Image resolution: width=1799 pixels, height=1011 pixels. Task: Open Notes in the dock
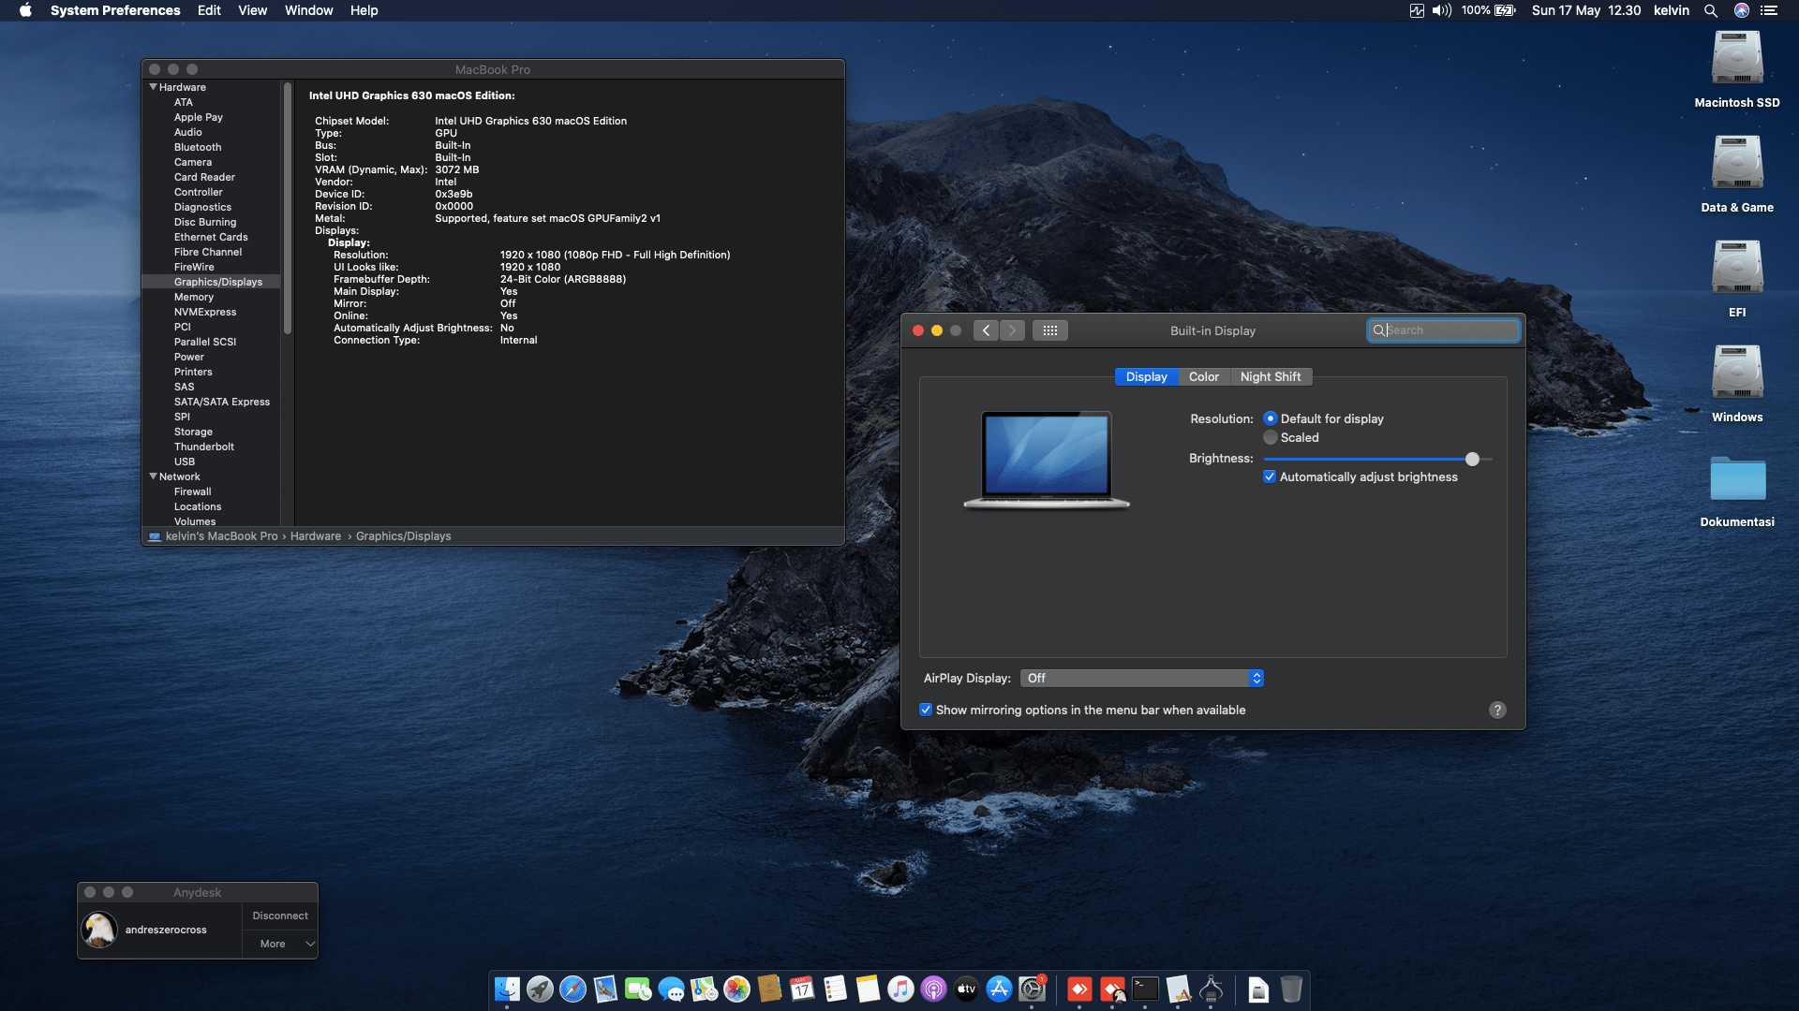pos(868,989)
